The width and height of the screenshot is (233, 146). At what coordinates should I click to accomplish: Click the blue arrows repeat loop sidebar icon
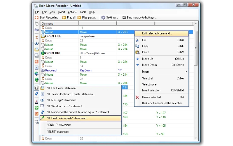coord(37,94)
